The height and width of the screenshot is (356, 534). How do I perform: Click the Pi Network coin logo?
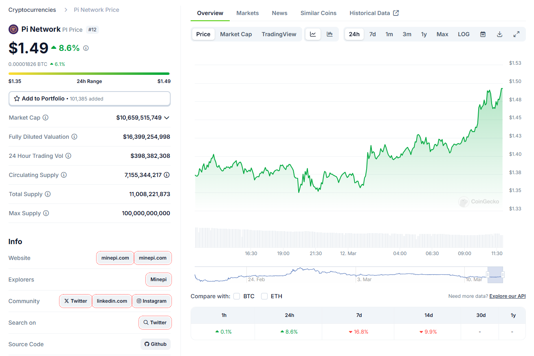click(13, 29)
